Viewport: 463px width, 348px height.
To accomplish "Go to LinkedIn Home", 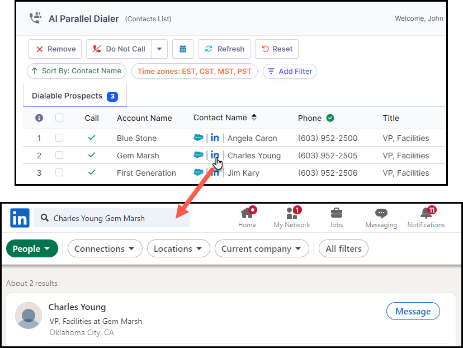I will [247, 218].
